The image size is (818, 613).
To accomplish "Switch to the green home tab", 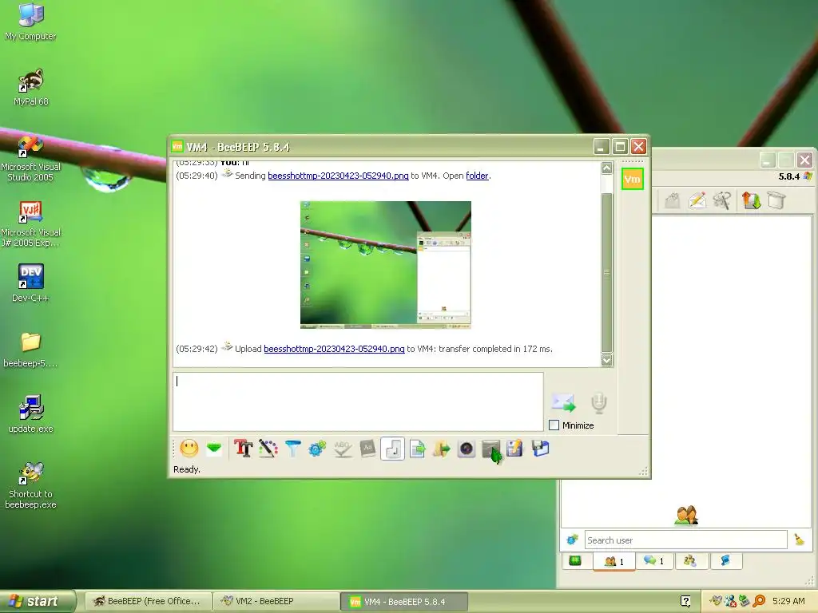I will [x=575, y=561].
